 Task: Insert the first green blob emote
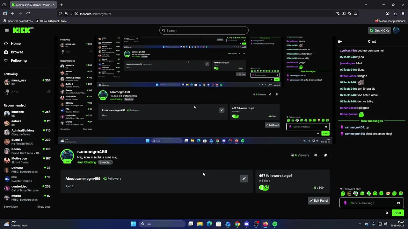tap(343, 193)
